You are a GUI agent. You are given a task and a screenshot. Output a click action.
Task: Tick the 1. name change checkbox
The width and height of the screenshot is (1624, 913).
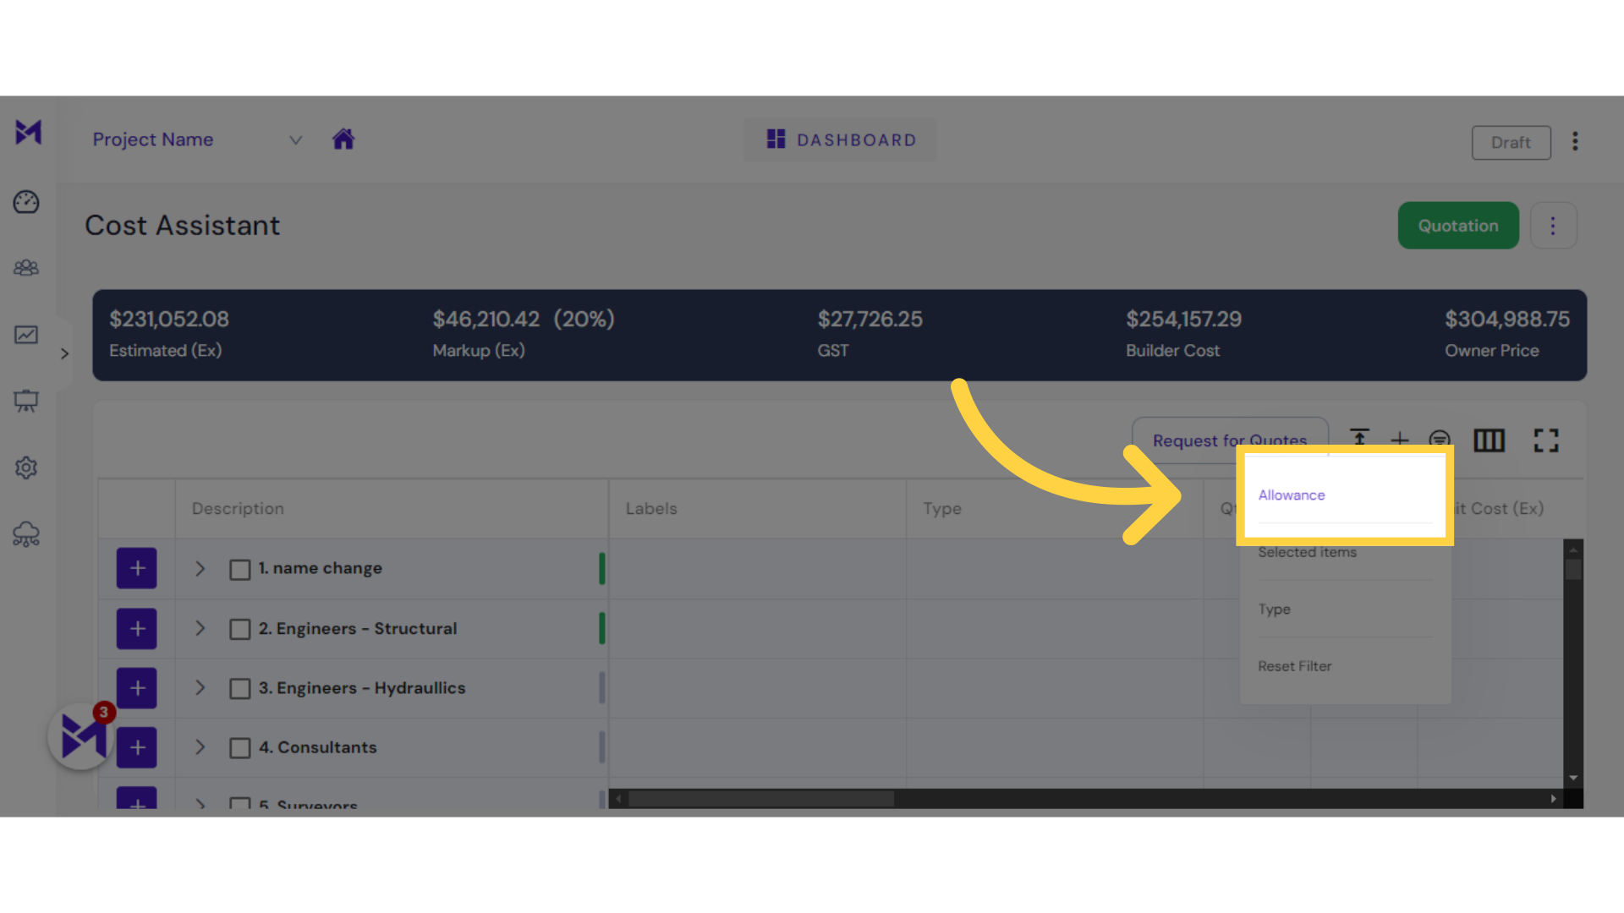[x=240, y=569]
